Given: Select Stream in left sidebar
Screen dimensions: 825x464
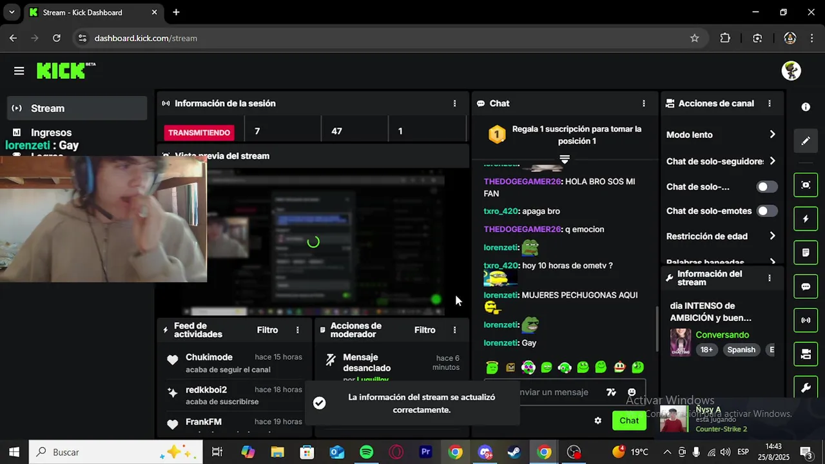Looking at the screenshot, I should (x=77, y=108).
